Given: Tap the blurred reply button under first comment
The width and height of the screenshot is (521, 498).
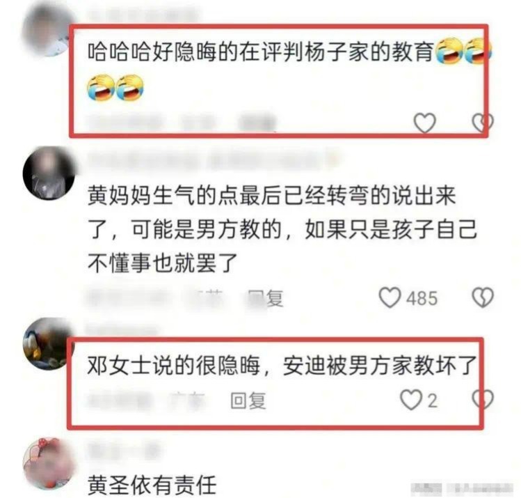Looking at the screenshot, I should (x=257, y=123).
